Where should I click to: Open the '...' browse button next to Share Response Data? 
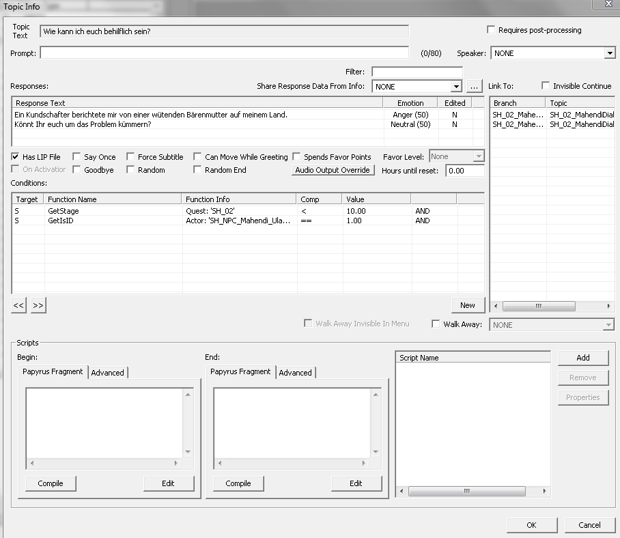(475, 87)
